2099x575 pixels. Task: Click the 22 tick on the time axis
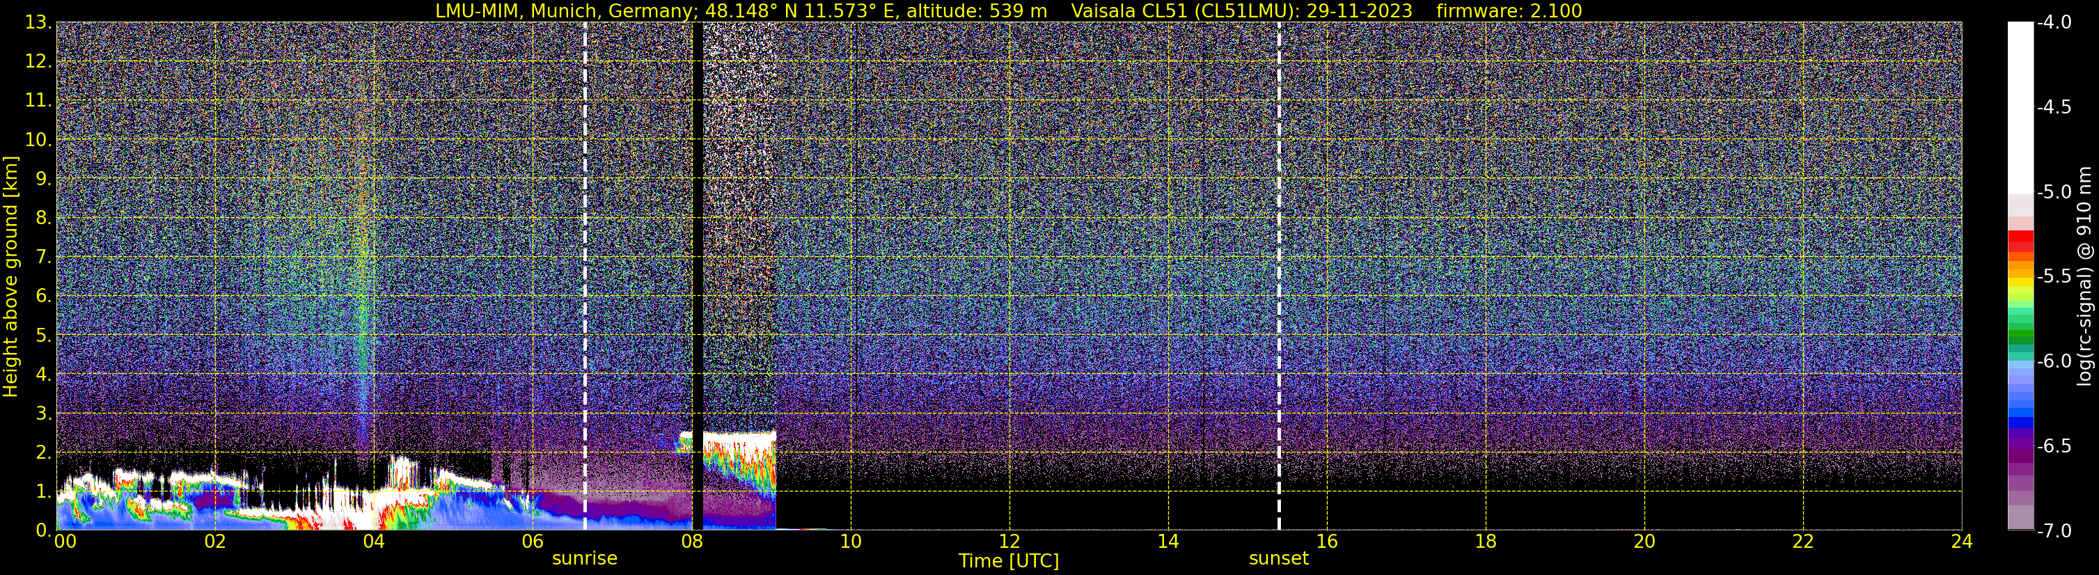(1803, 542)
